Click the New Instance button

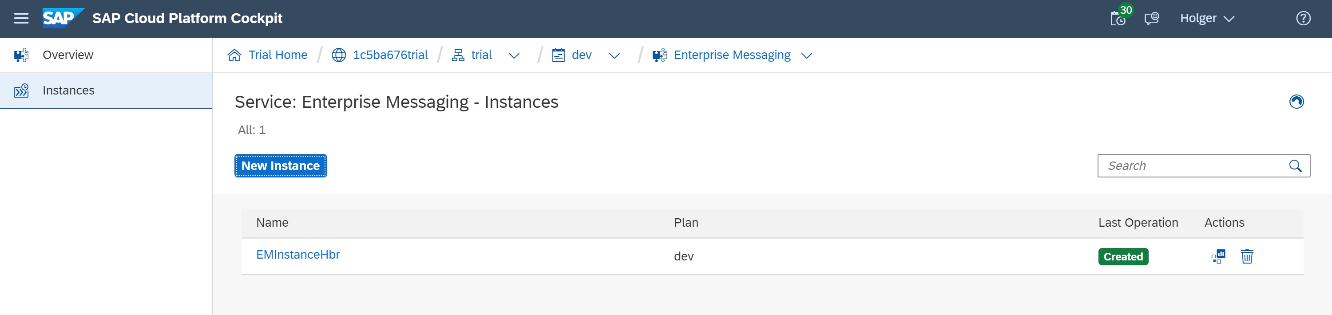[281, 166]
